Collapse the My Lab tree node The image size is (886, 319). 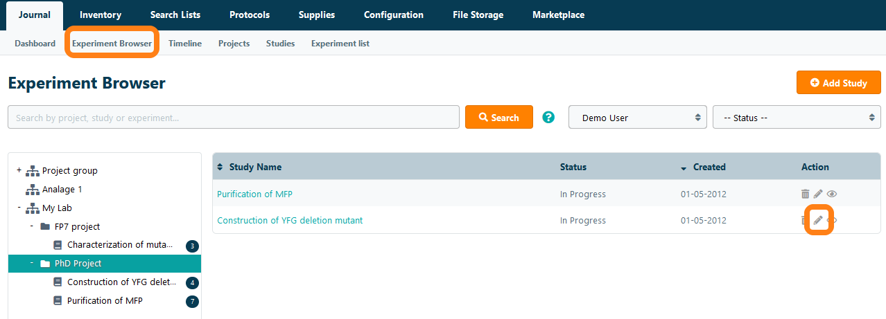[19, 208]
